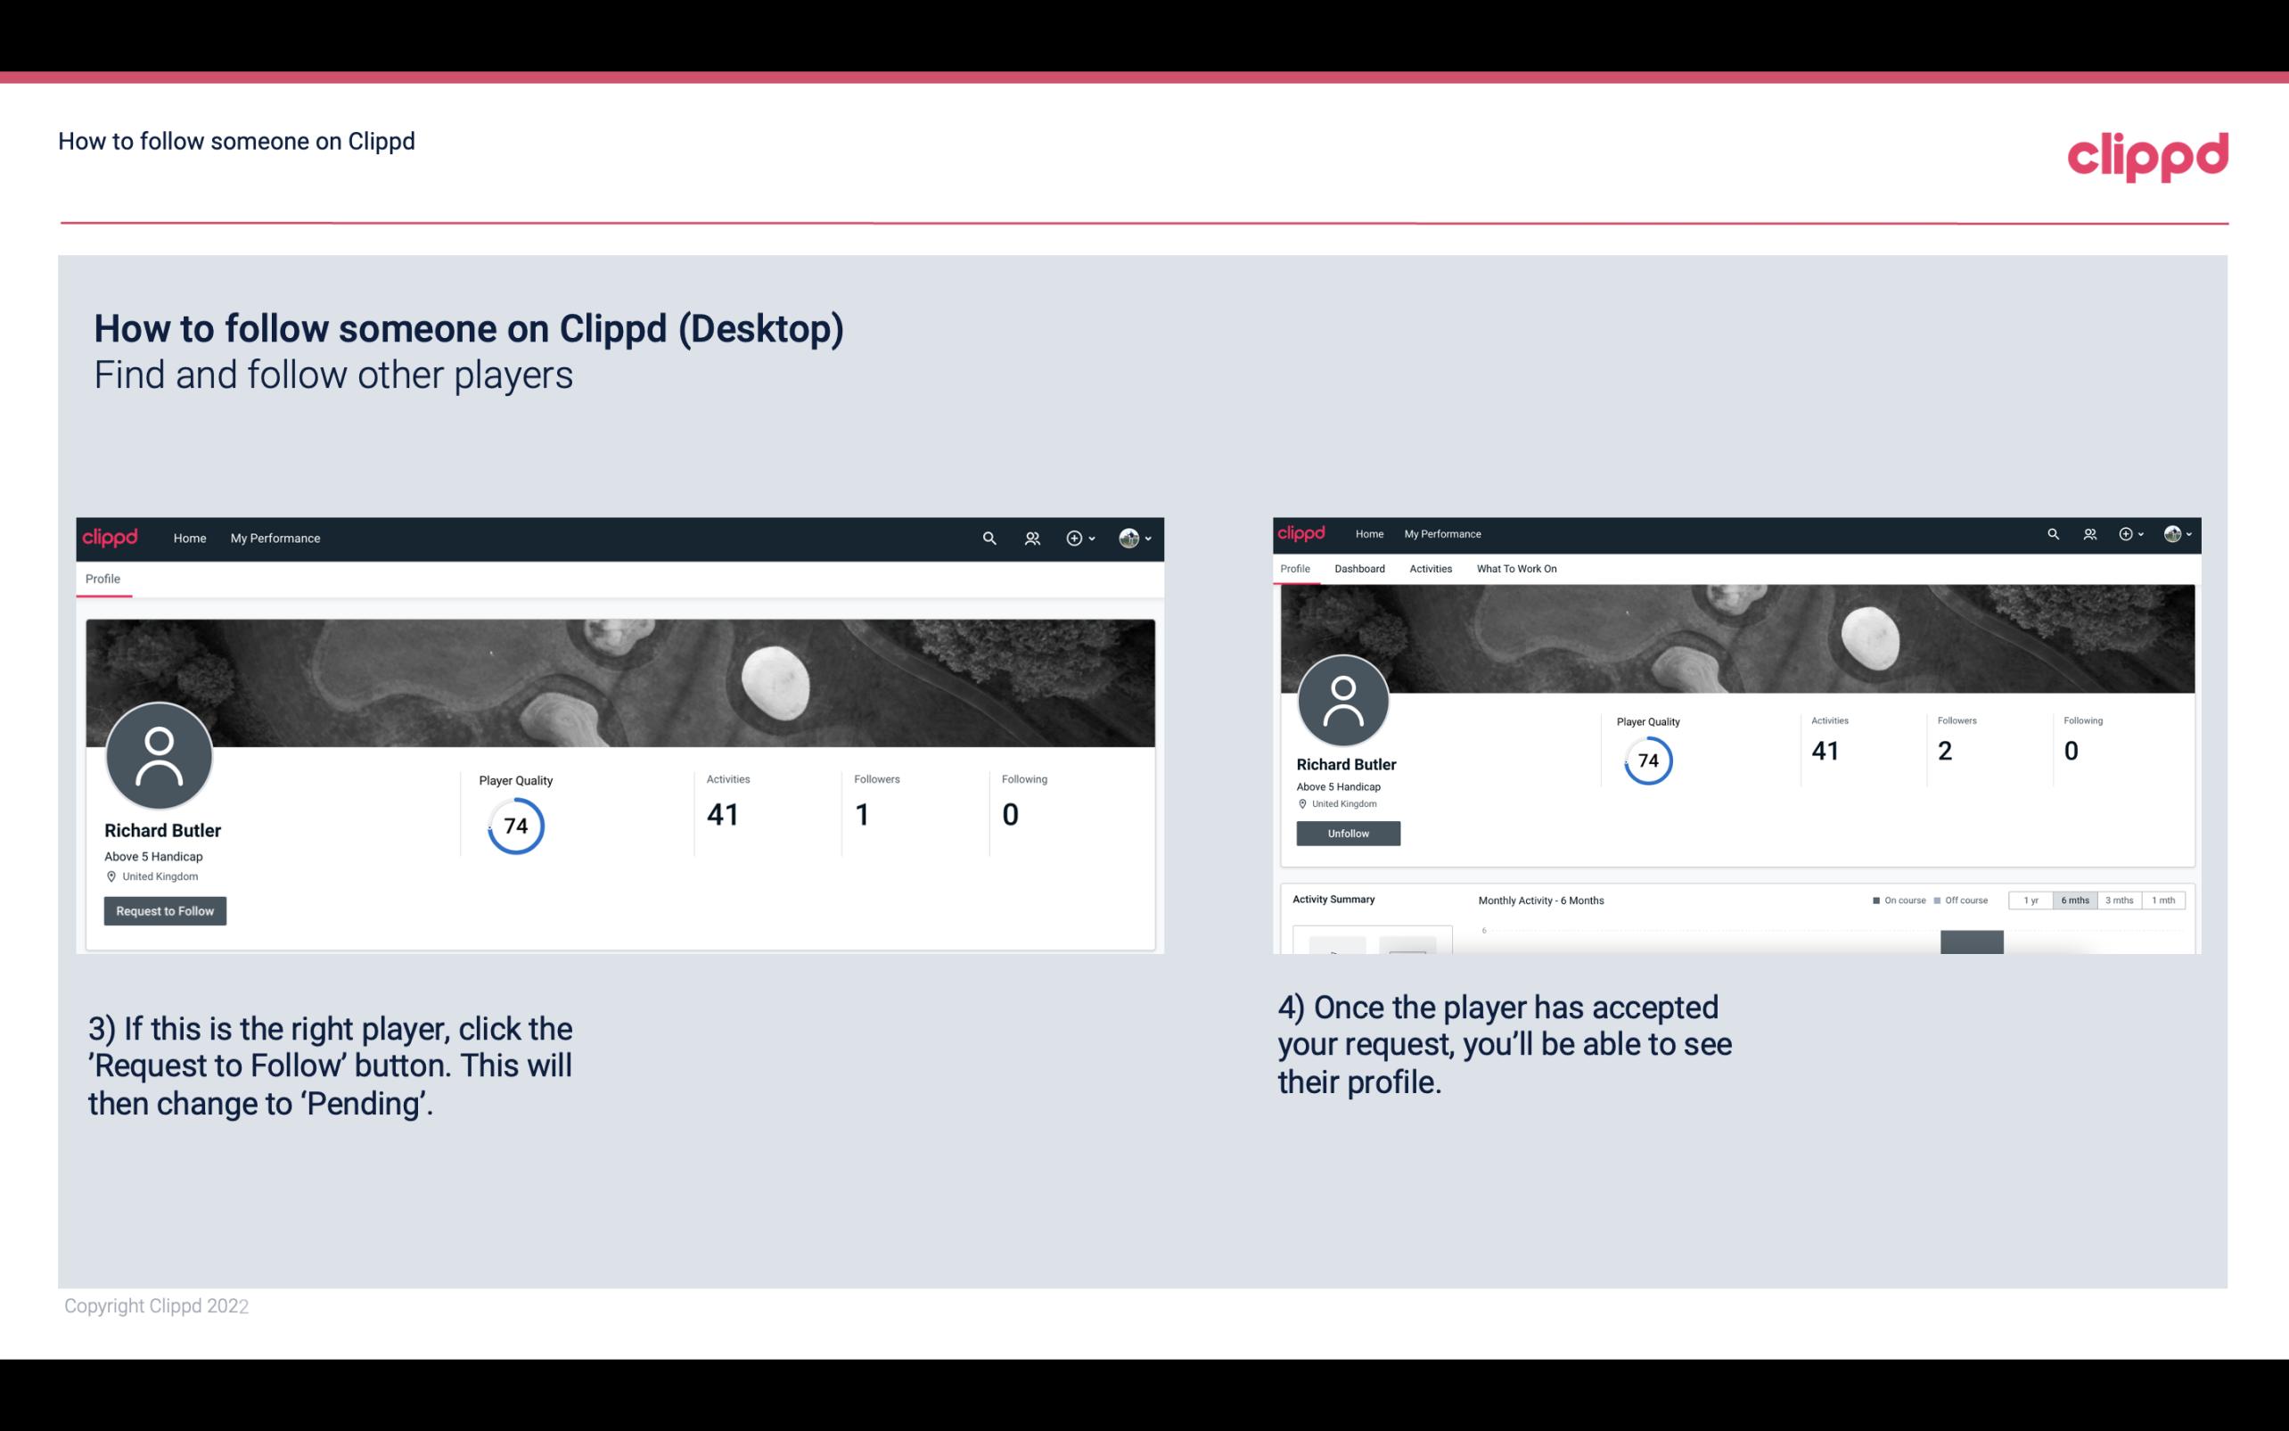Screen dimensions: 2289x1431
Task: Select the 'What To Work On' tab
Action: (x=1516, y=569)
